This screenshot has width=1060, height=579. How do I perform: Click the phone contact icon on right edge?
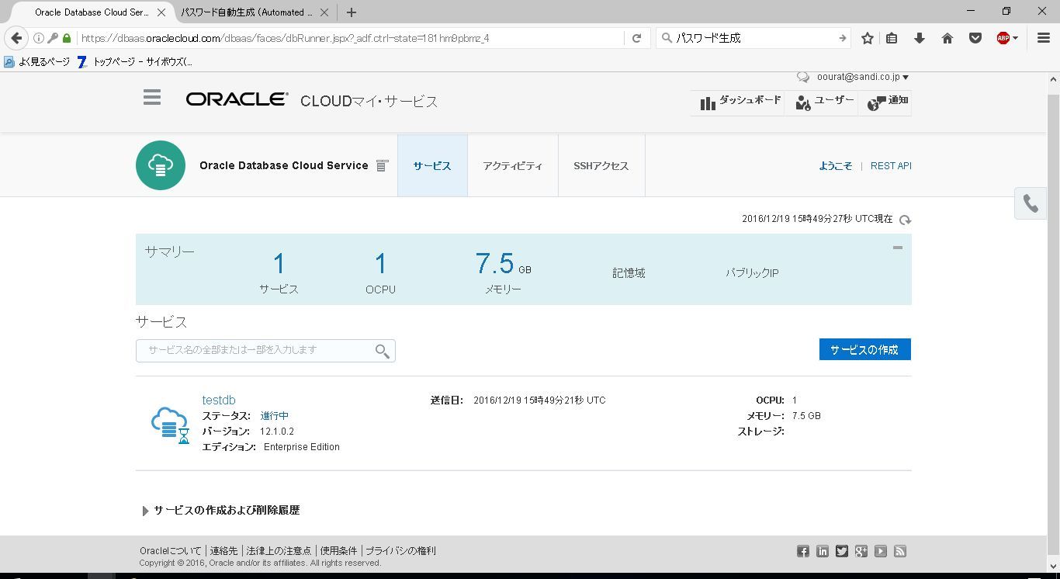pyautogui.click(x=1031, y=203)
